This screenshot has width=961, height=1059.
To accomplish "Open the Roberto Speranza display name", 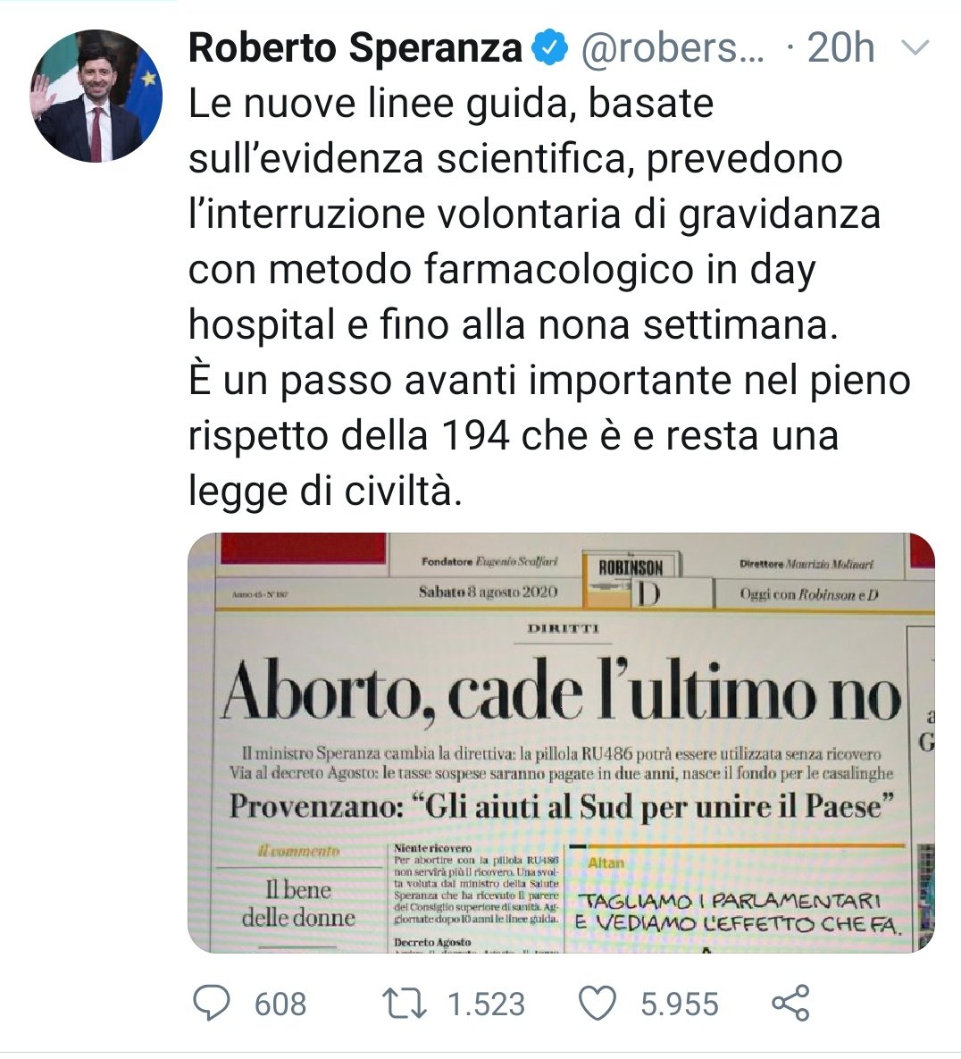I will pos(355,48).
